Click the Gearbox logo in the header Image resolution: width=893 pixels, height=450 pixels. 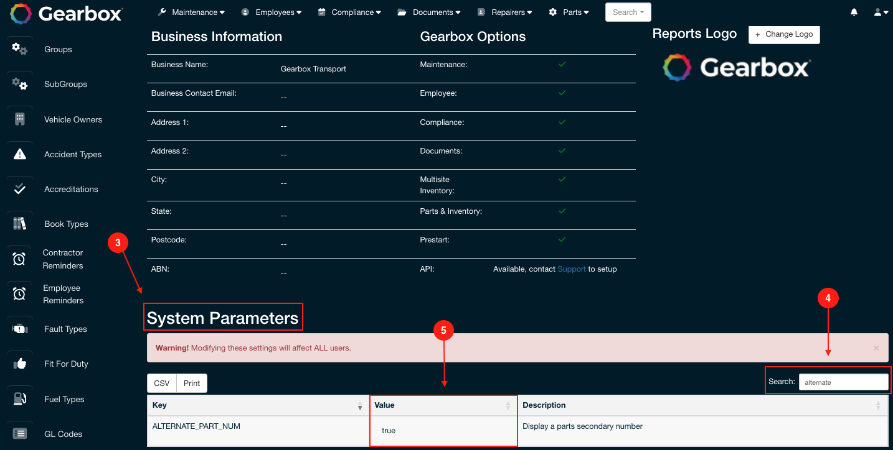coord(67,12)
